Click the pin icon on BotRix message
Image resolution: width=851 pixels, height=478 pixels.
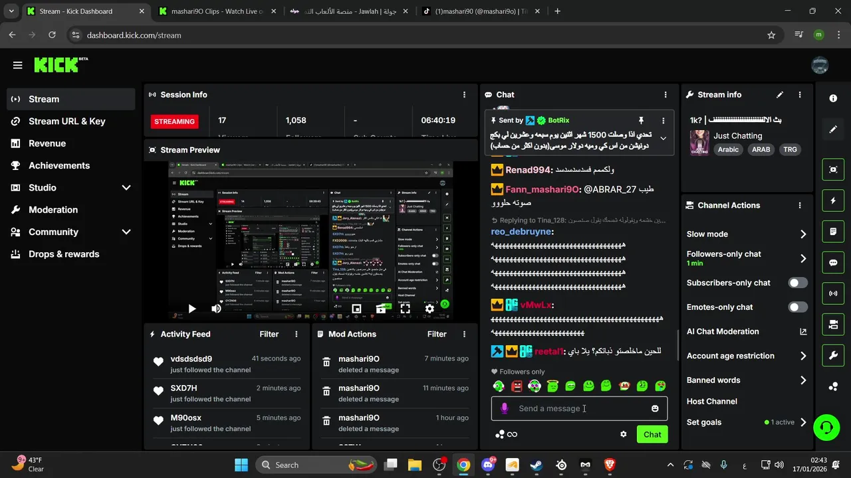[x=641, y=120]
